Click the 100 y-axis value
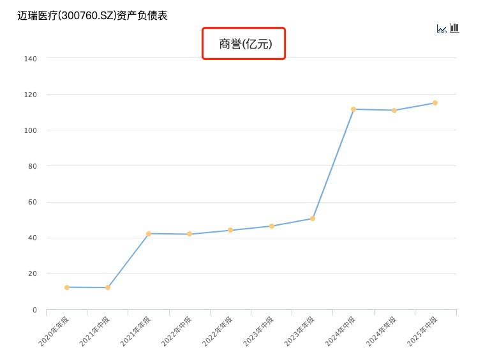The height and width of the screenshot is (354, 483). pyautogui.click(x=31, y=130)
